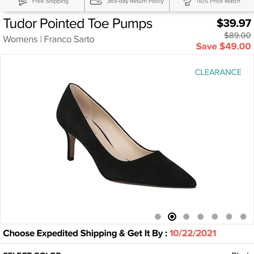Click the Womens category text
Image resolution: width=254 pixels, height=254 pixels.
pos(20,39)
